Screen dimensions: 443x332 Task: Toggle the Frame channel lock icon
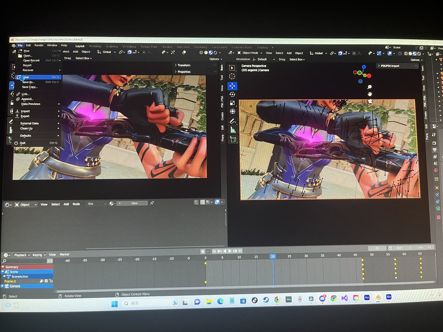click(51, 281)
